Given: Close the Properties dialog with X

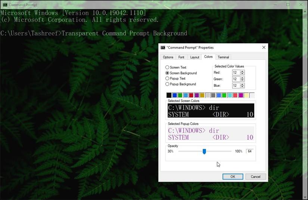Looking at the screenshot, I should pos(264,47).
